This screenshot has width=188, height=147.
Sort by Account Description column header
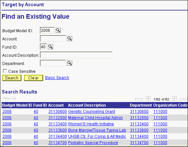(87, 105)
